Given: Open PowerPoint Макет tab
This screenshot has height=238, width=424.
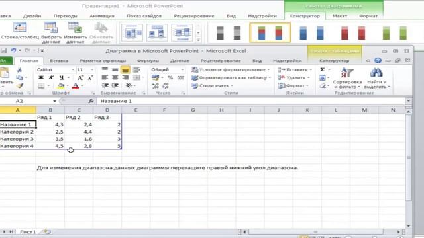Looking at the screenshot, I should pyautogui.click(x=340, y=16).
